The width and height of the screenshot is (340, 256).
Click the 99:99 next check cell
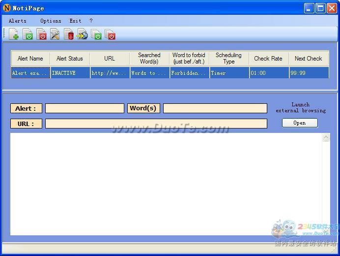pos(309,72)
